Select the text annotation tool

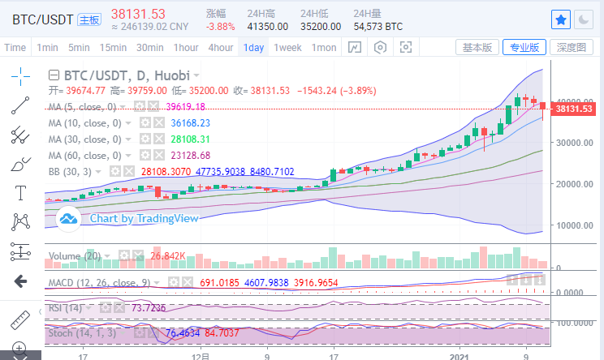coord(20,193)
